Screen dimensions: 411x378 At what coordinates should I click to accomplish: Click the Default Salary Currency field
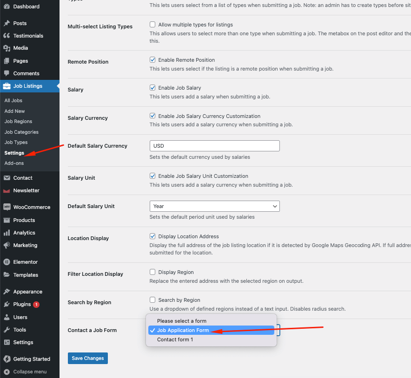[x=215, y=146]
